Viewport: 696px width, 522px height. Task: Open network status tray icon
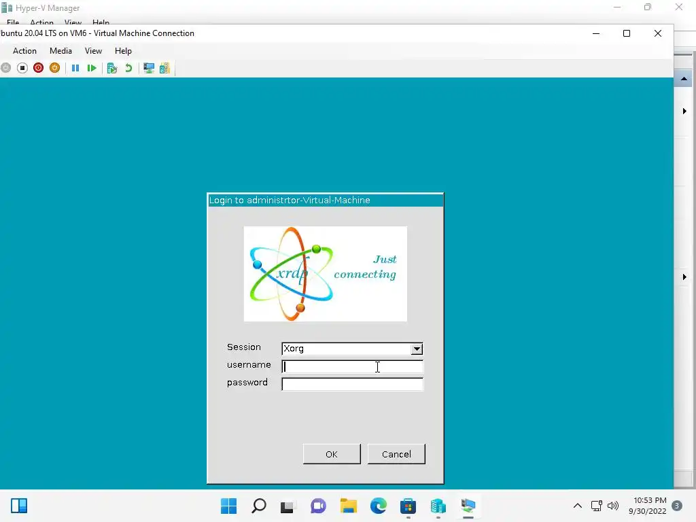click(597, 506)
